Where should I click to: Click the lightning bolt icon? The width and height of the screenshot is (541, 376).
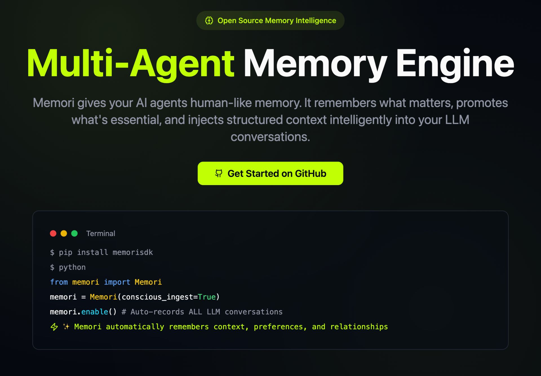54,327
